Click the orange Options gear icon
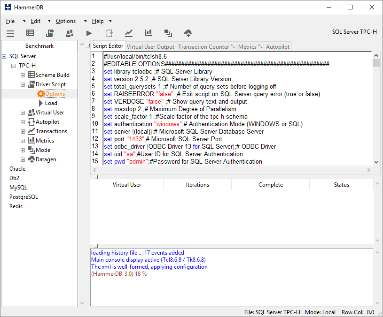 point(40,94)
